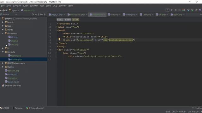Click the VCS Update Project icon
Viewport: 202px width, 113px height.
188,10
